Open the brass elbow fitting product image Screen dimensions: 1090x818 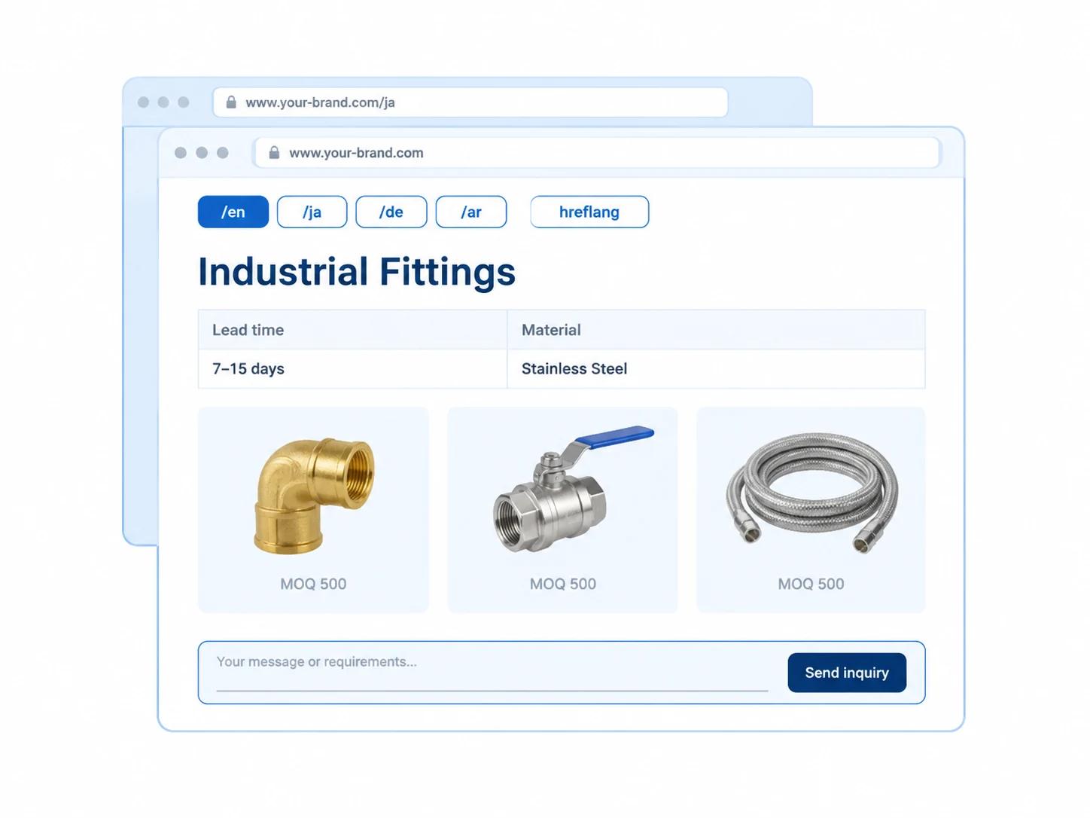pyautogui.click(x=313, y=496)
